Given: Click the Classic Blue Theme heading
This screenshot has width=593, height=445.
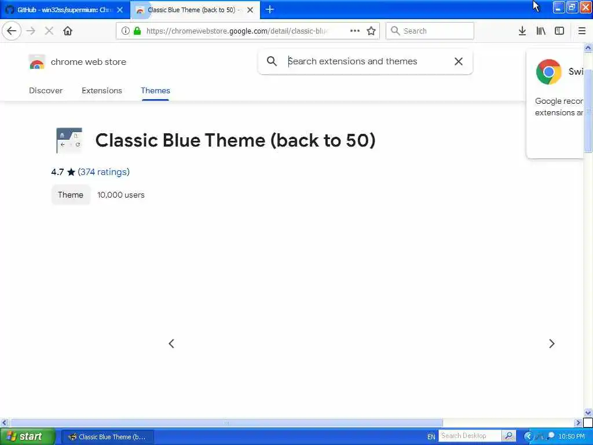Looking at the screenshot, I should pos(235,140).
